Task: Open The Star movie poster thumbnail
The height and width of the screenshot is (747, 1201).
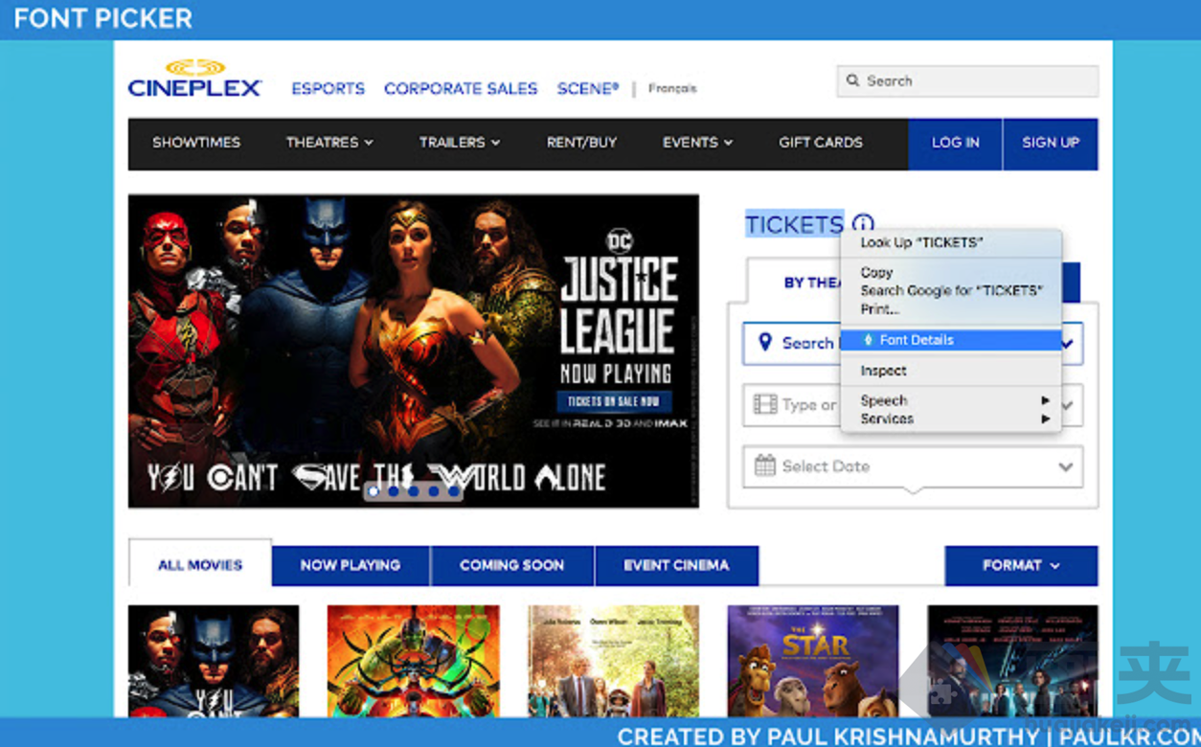Action: click(x=812, y=661)
